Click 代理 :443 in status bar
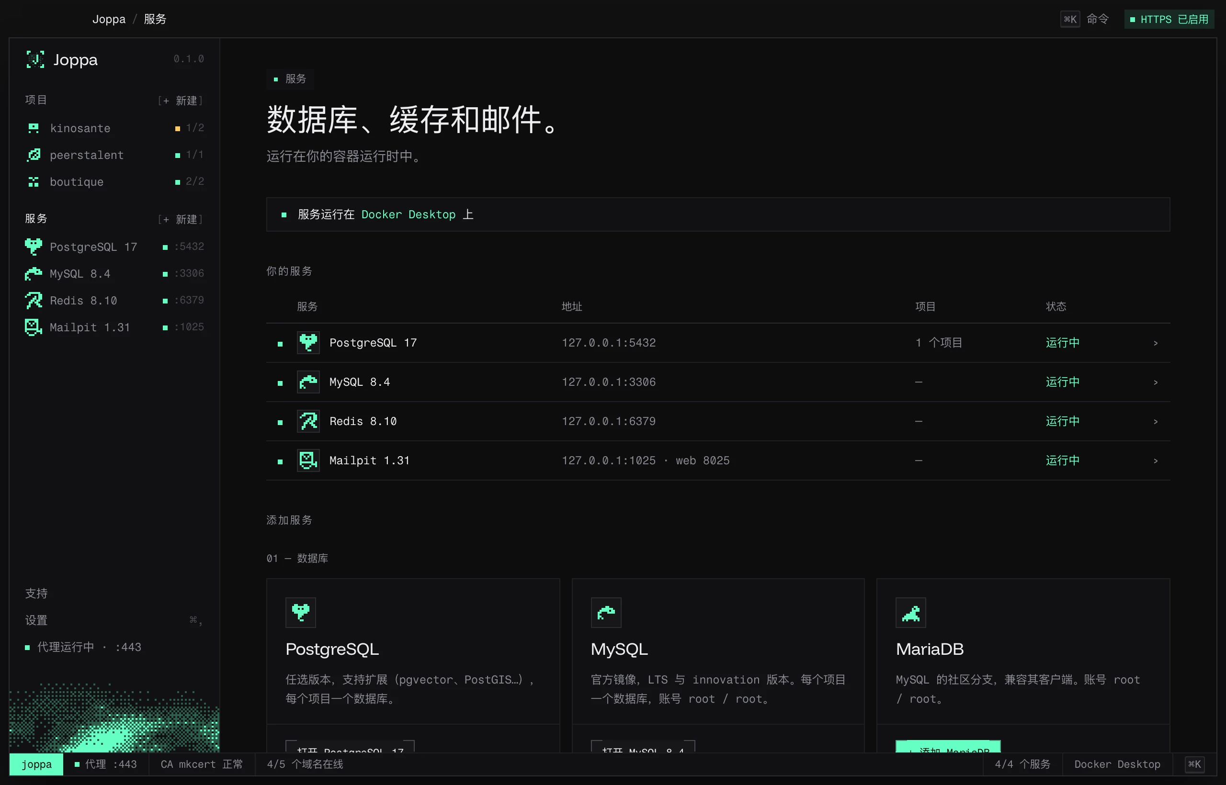Screen dimensions: 1226x785 pyautogui.click(x=105, y=764)
